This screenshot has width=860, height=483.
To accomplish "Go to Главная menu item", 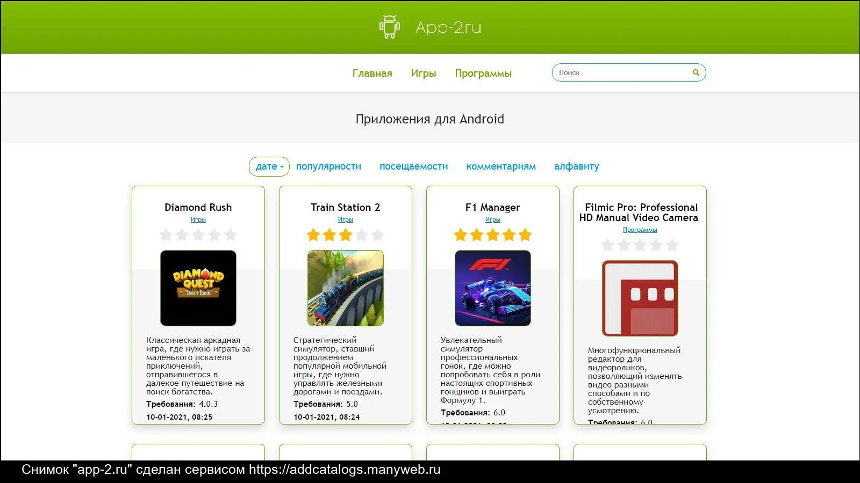I will pos(372,73).
